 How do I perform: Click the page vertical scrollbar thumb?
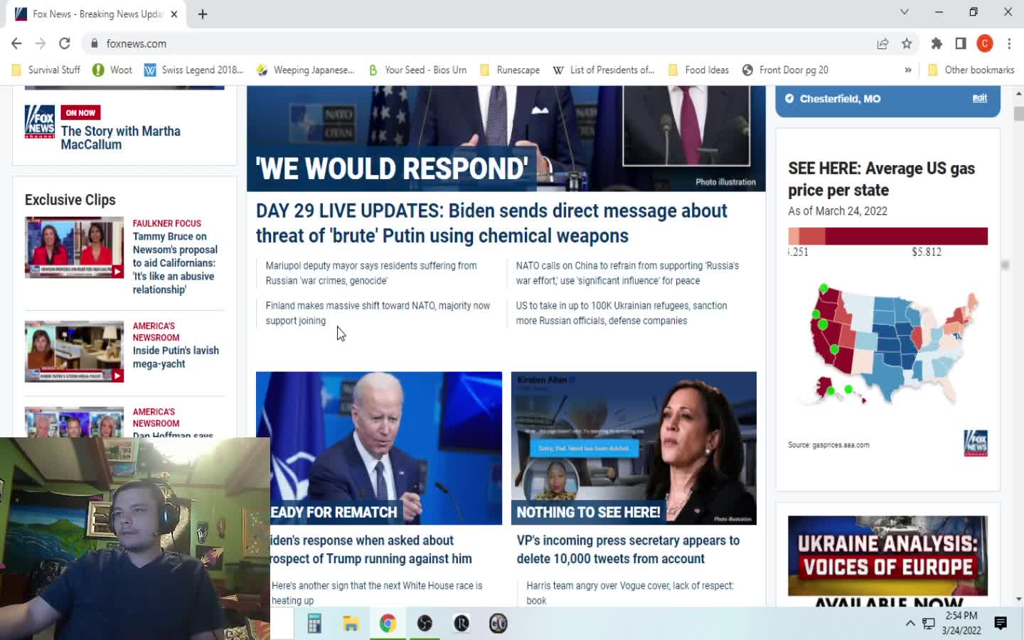tap(1018, 114)
